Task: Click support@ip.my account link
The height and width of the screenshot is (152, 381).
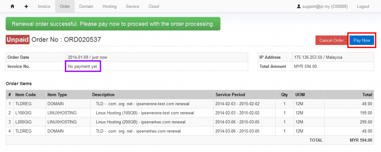Action: click(322, 6)
